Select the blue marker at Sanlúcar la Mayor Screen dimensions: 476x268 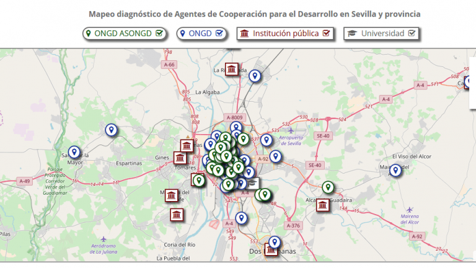(74, 151)
